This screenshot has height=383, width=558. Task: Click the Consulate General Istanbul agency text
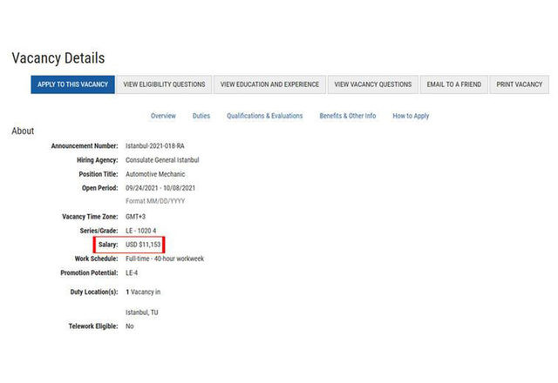(162, 160)
